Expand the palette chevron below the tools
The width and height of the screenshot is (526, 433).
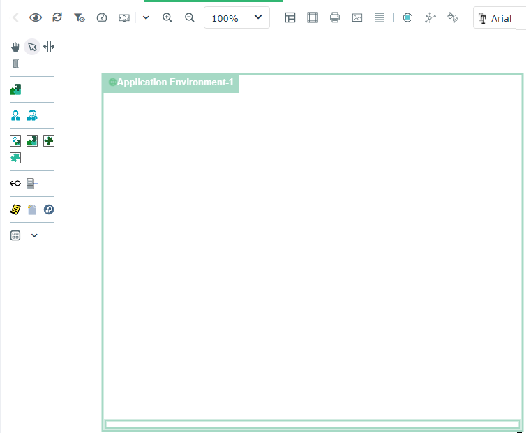[34, 235]
